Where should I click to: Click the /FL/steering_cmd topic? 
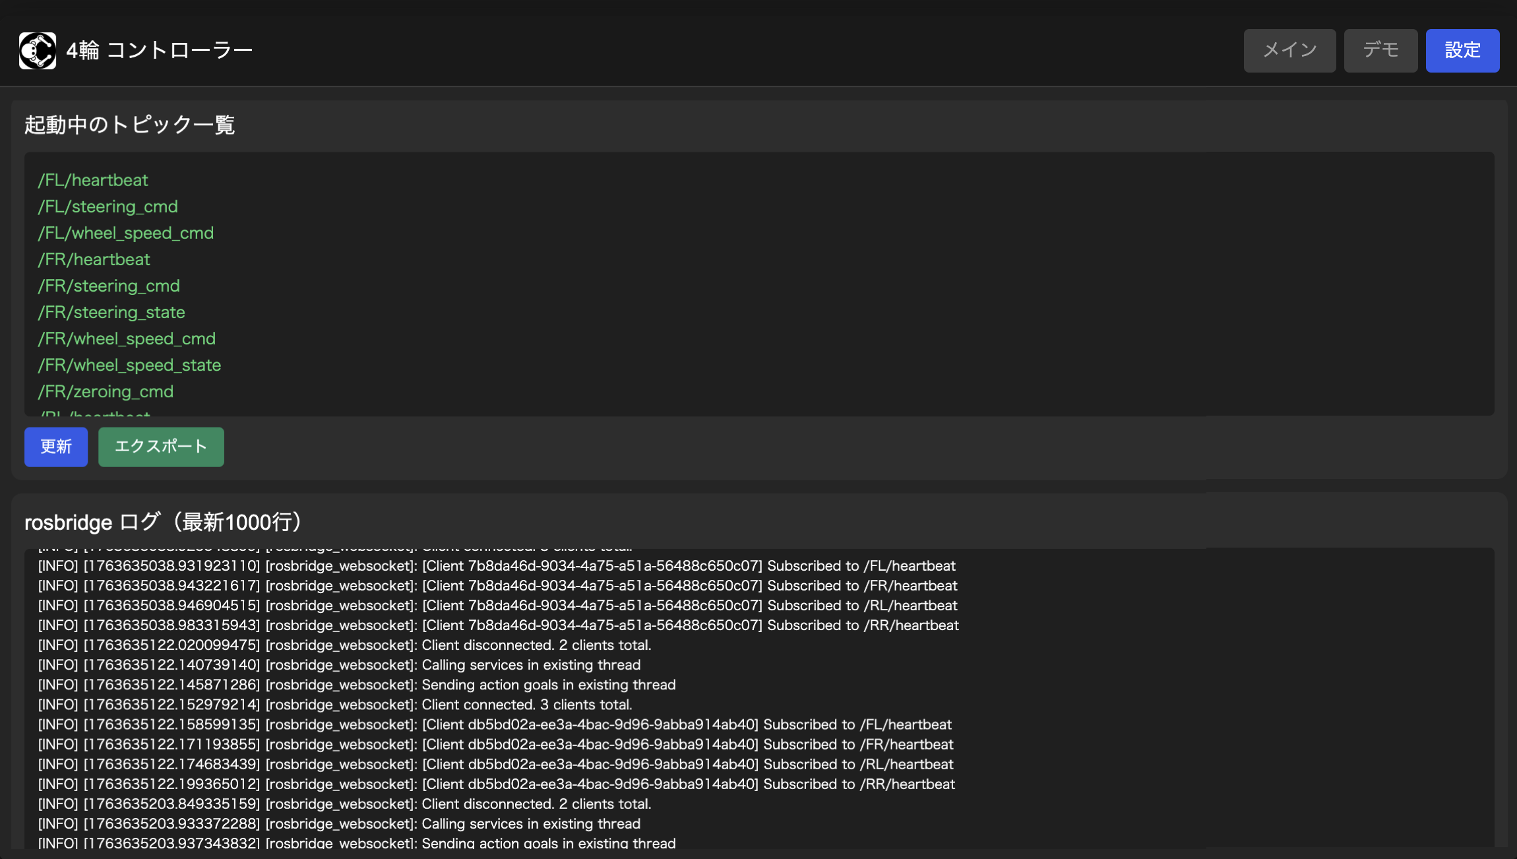[108, 207]
